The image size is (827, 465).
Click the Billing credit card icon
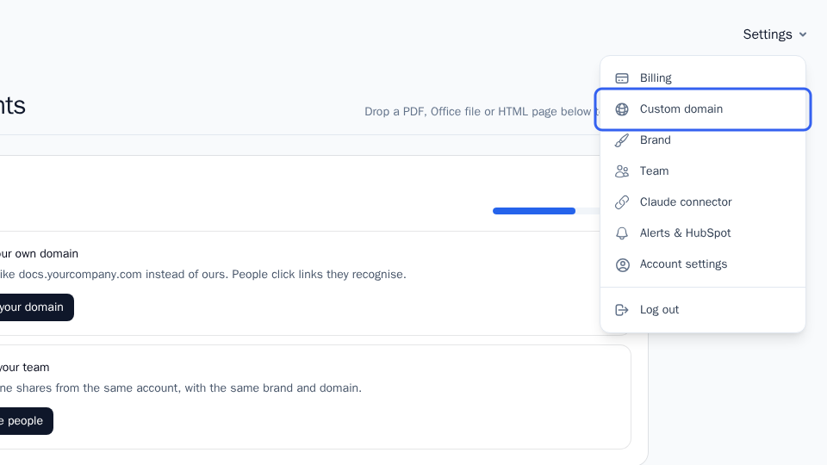(x=622, y=78)
